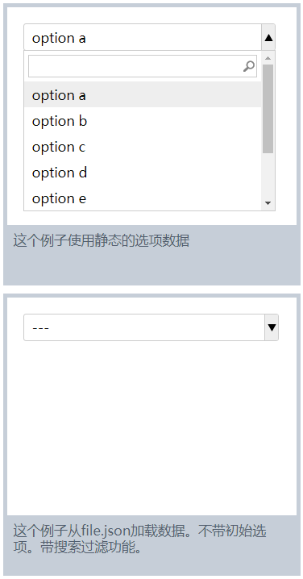Click the "---" placeholder of the lower select
This screenshot has width=303, height=579.
40,328
